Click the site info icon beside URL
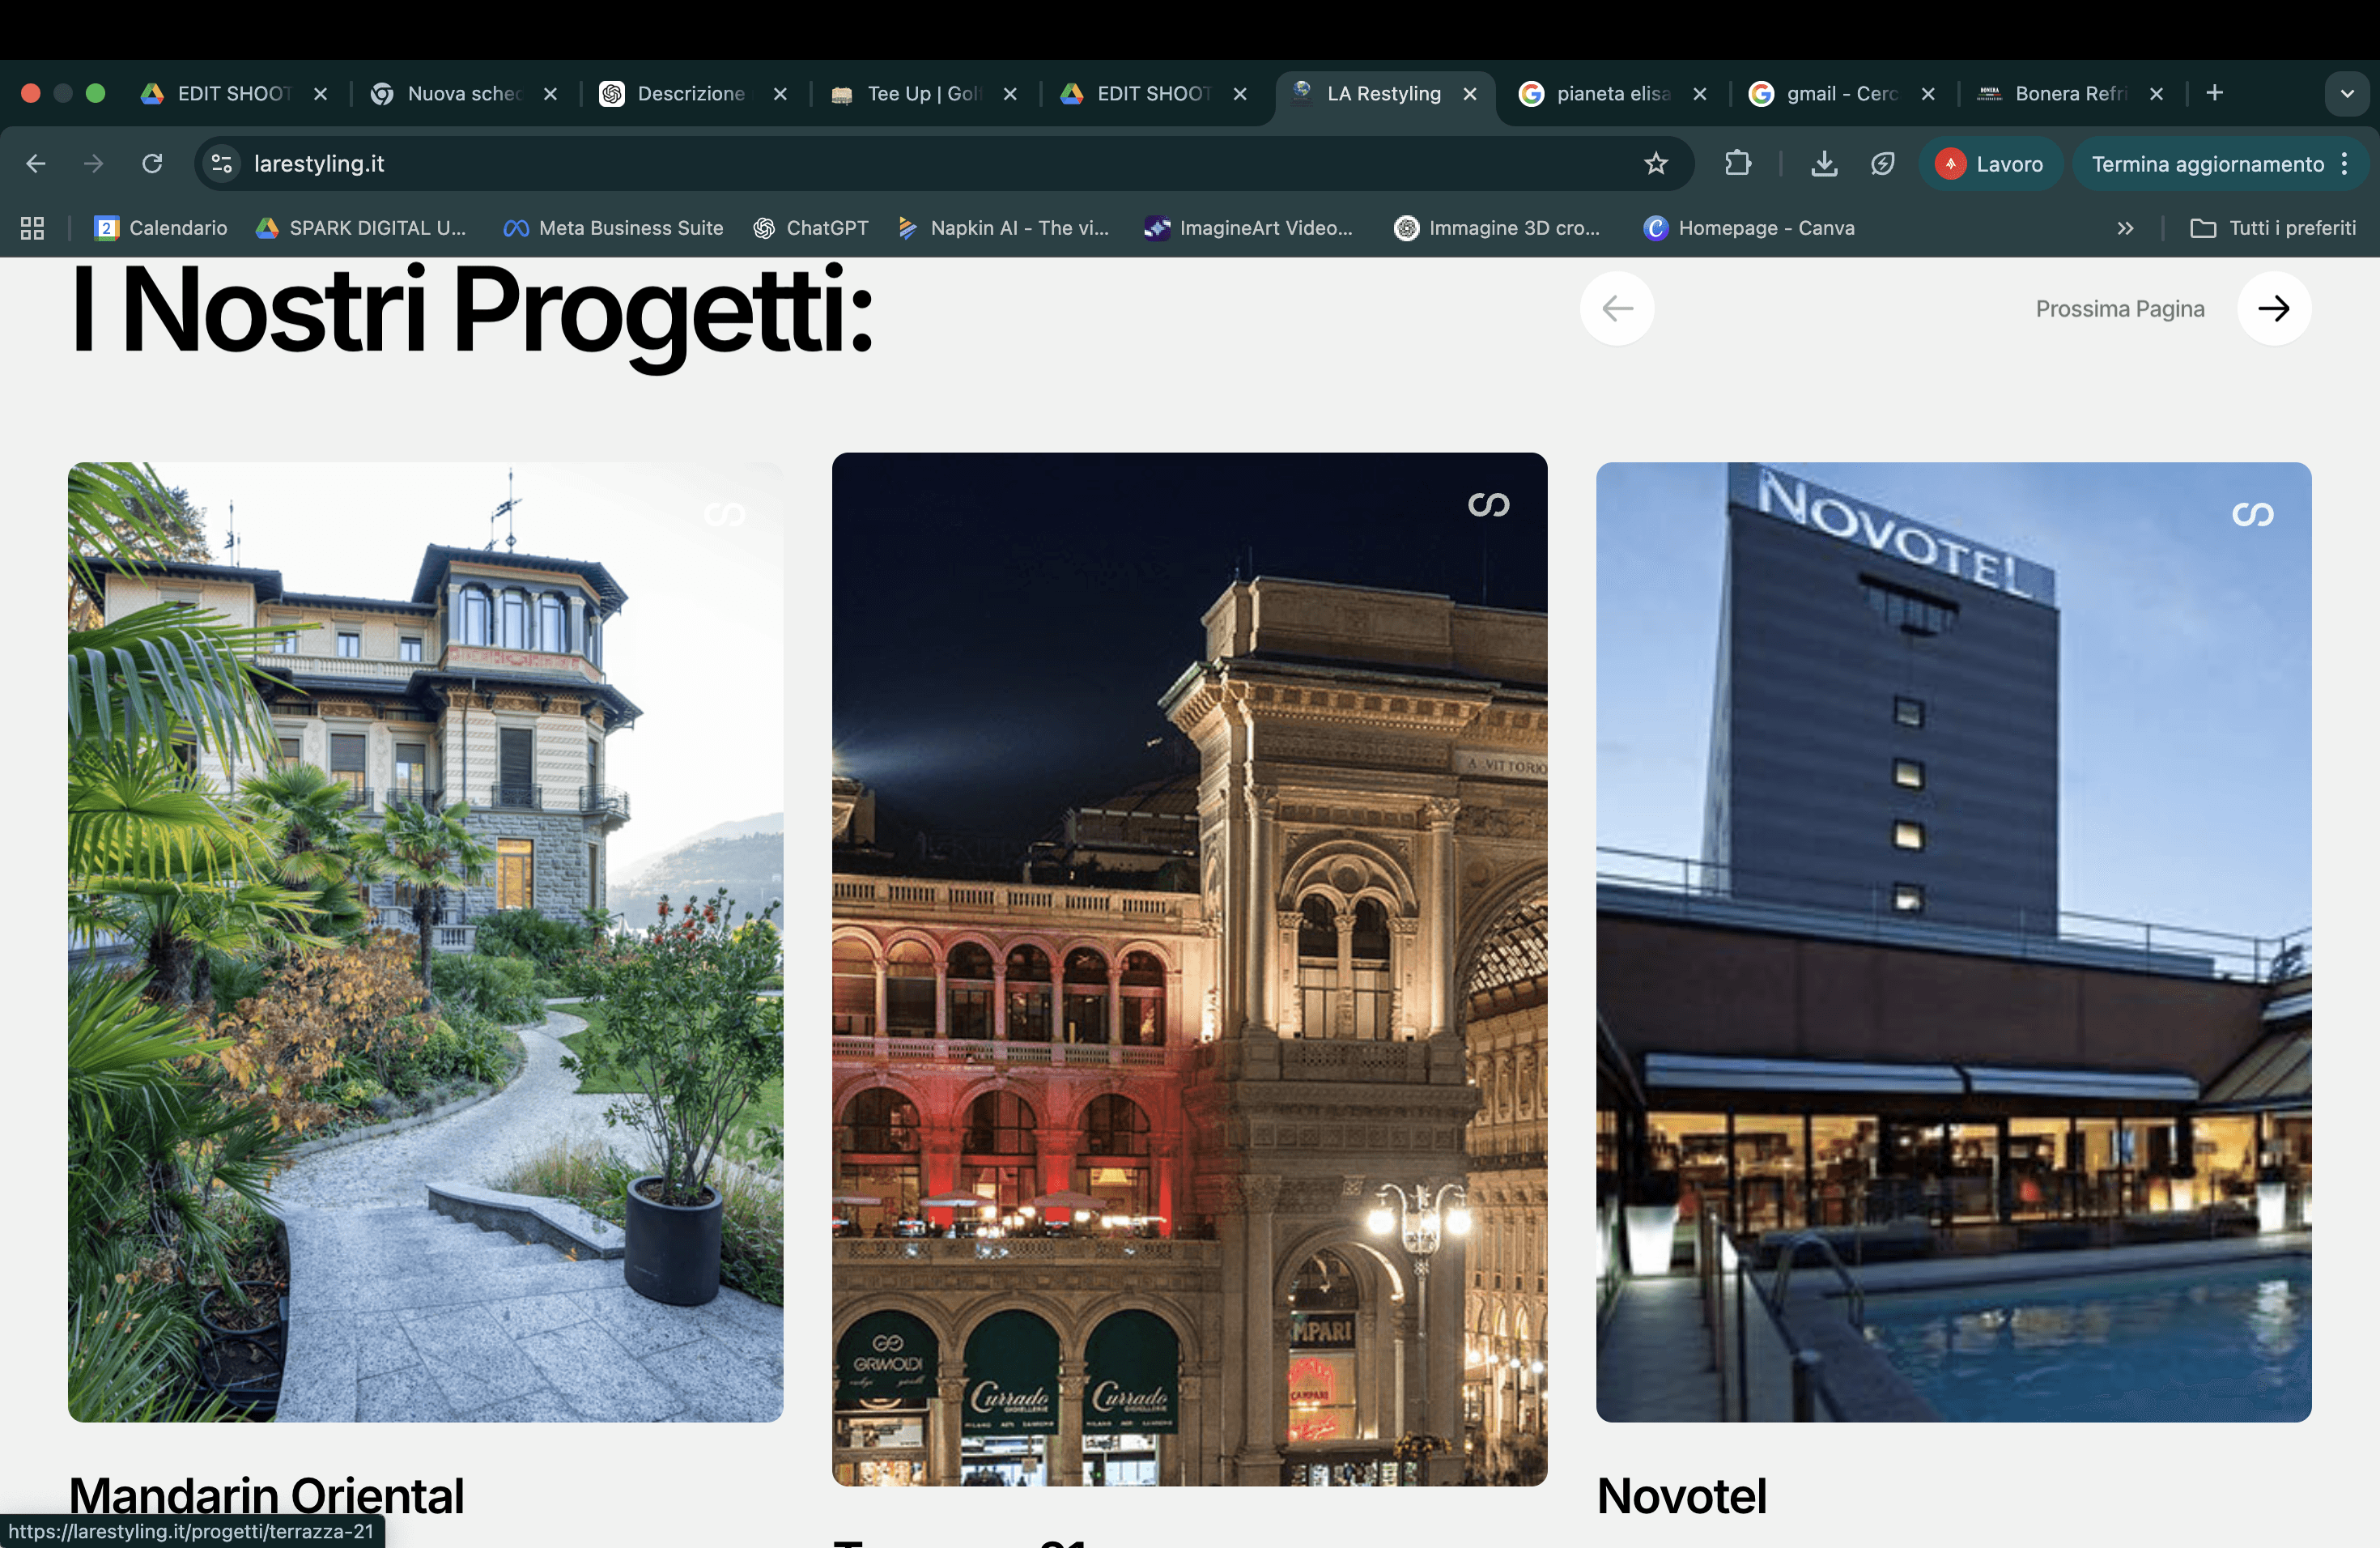This screenshot has width=2380, height=1548. pyautogui.click(x=222, y=163)
